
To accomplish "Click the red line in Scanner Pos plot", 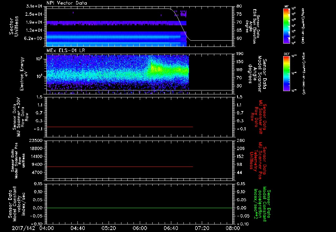I will click(119, 166).
